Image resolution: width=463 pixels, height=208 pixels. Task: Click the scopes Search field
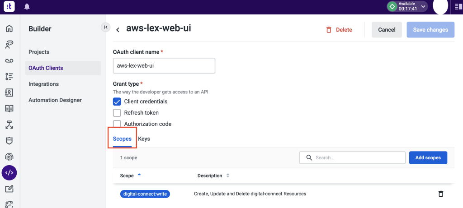[x=352, y=157]
